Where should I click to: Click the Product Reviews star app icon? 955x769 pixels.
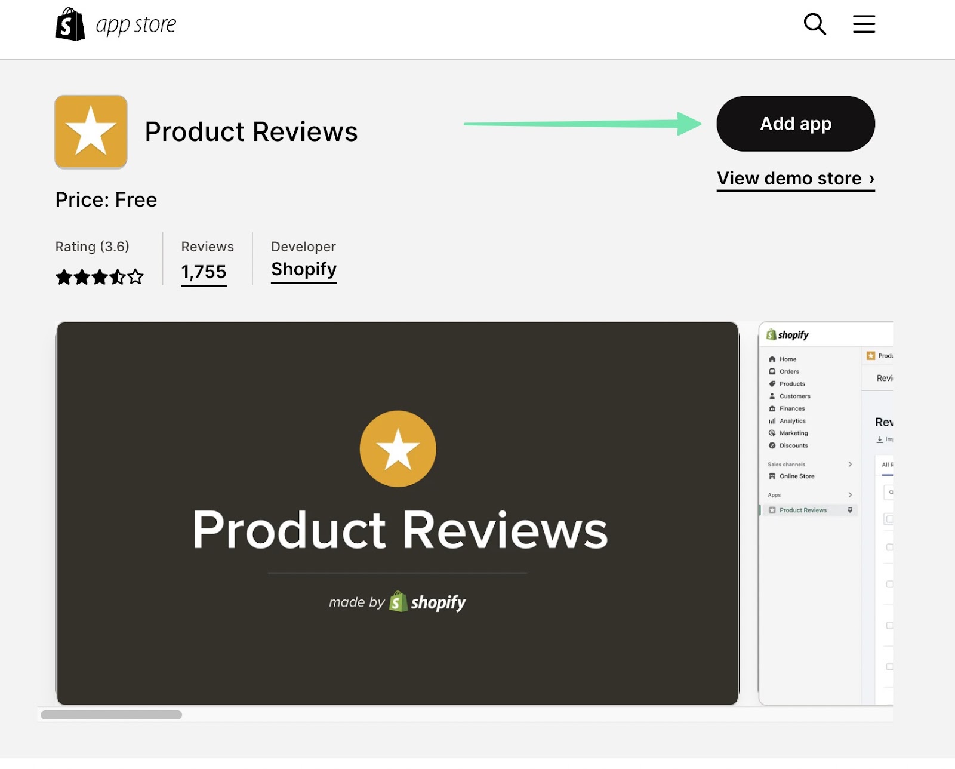tap(91, 131)
